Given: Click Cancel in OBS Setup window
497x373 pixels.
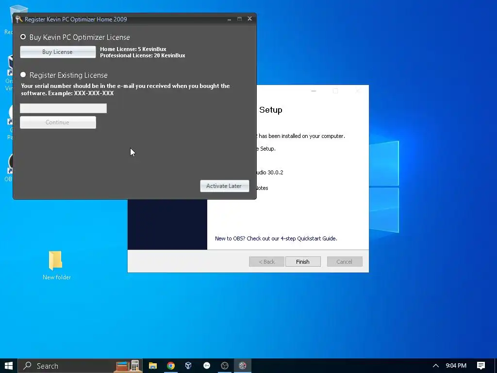Looking at the screenshot, I should [x=345, y=262].
